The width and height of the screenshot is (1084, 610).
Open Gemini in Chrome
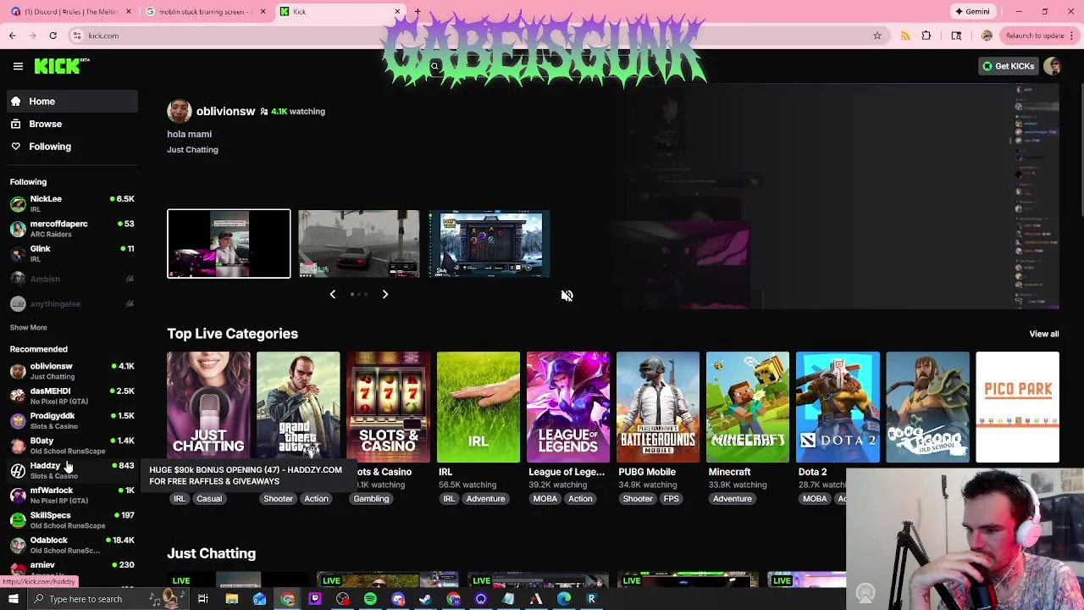[x=972, y=12]
